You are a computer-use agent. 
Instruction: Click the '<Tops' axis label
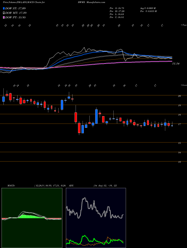point(184,25)
